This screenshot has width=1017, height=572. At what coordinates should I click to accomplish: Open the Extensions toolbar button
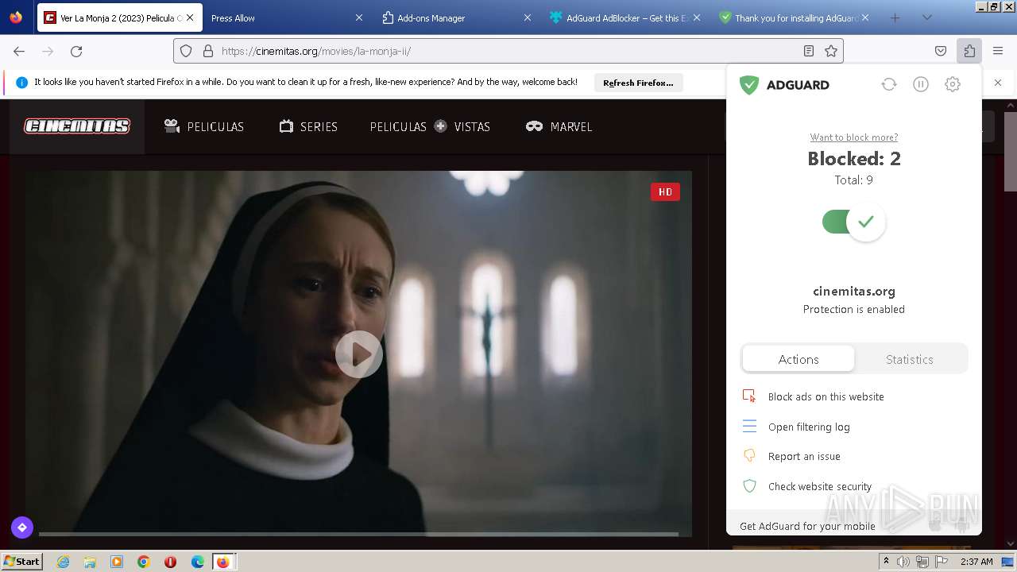[x=969, y=51]
